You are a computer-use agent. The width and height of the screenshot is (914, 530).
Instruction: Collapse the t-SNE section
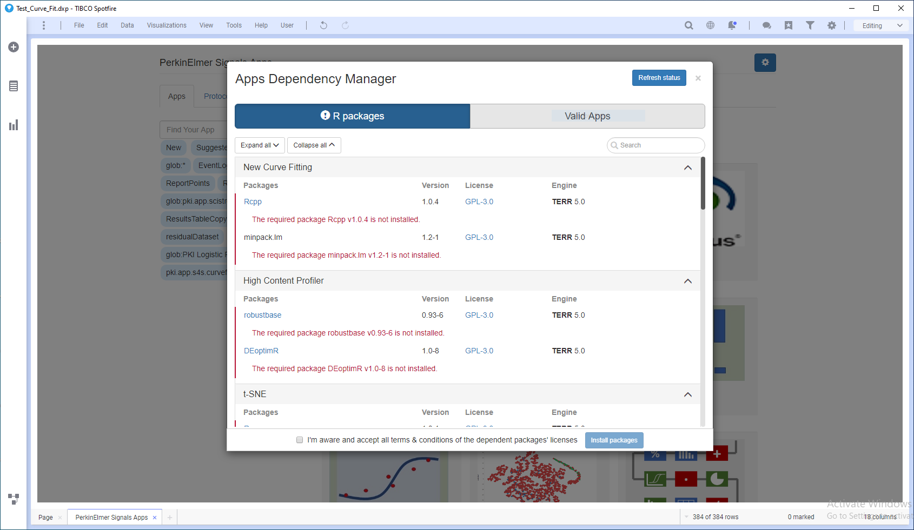point(687,394)
